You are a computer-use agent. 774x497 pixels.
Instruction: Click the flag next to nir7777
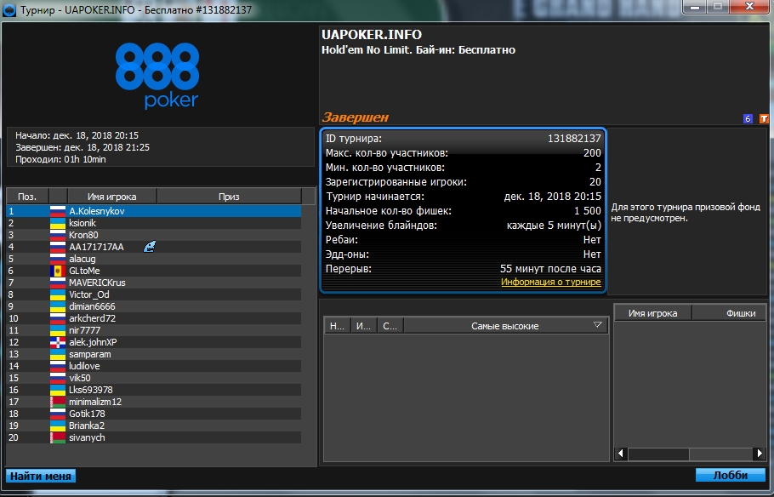(58, 330)
